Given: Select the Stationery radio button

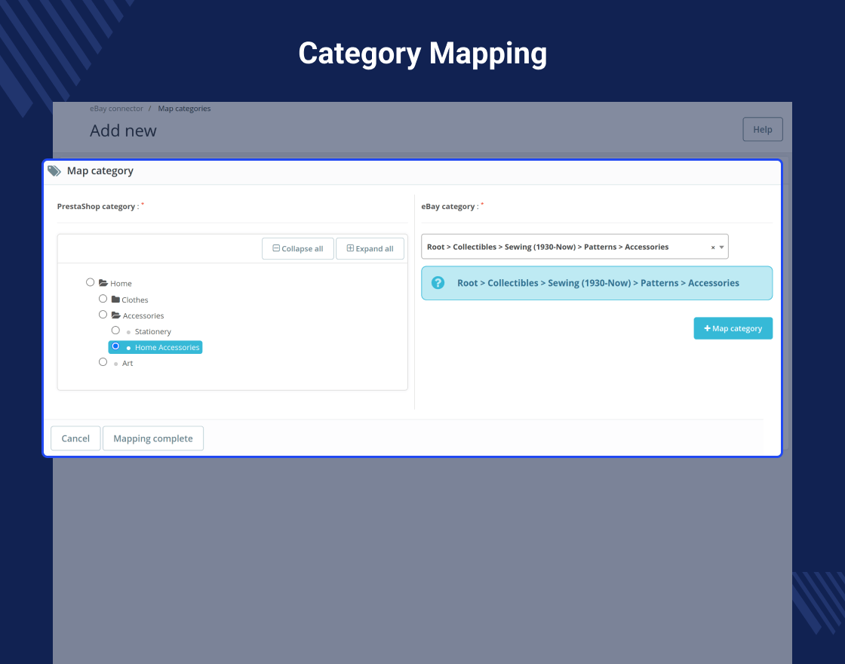Looking at the screenshot, I should [116, 330].
